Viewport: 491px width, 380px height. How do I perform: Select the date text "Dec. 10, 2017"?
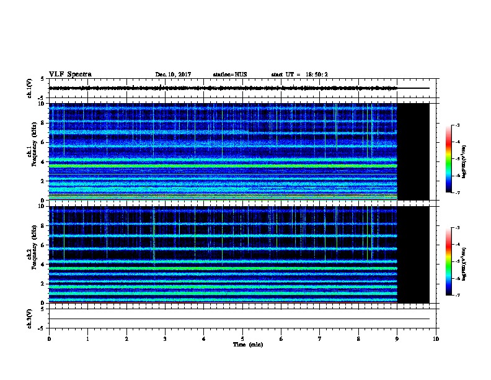[173, 75]
